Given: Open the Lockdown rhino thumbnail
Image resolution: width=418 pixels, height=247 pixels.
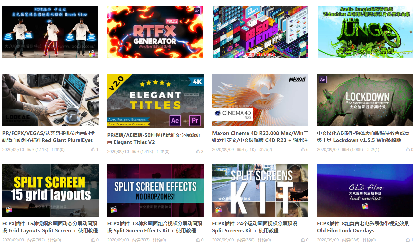Looking at the screenshot, I should [x=365, y=100].
